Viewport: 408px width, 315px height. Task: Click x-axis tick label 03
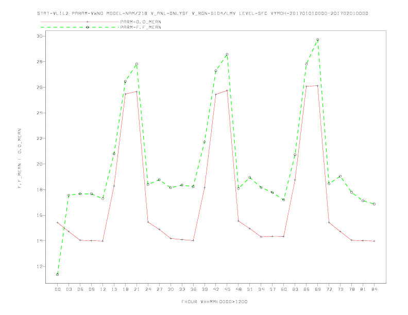pyautogui.click(x=69, y=289)
